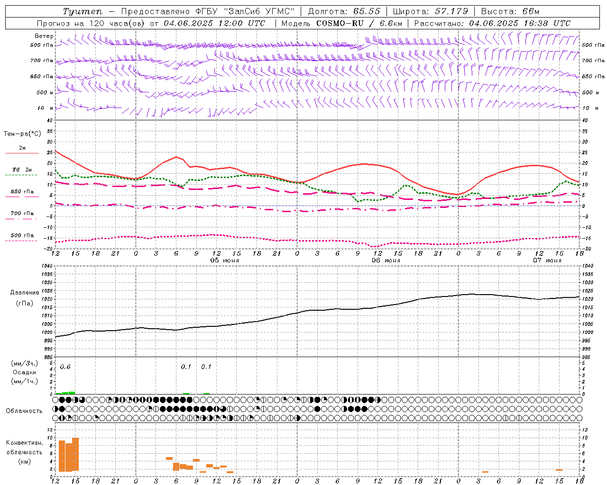Click the "(мм/3ч.)" precipitation unit label
607x485 pixels.
click(x=25, y=364)
